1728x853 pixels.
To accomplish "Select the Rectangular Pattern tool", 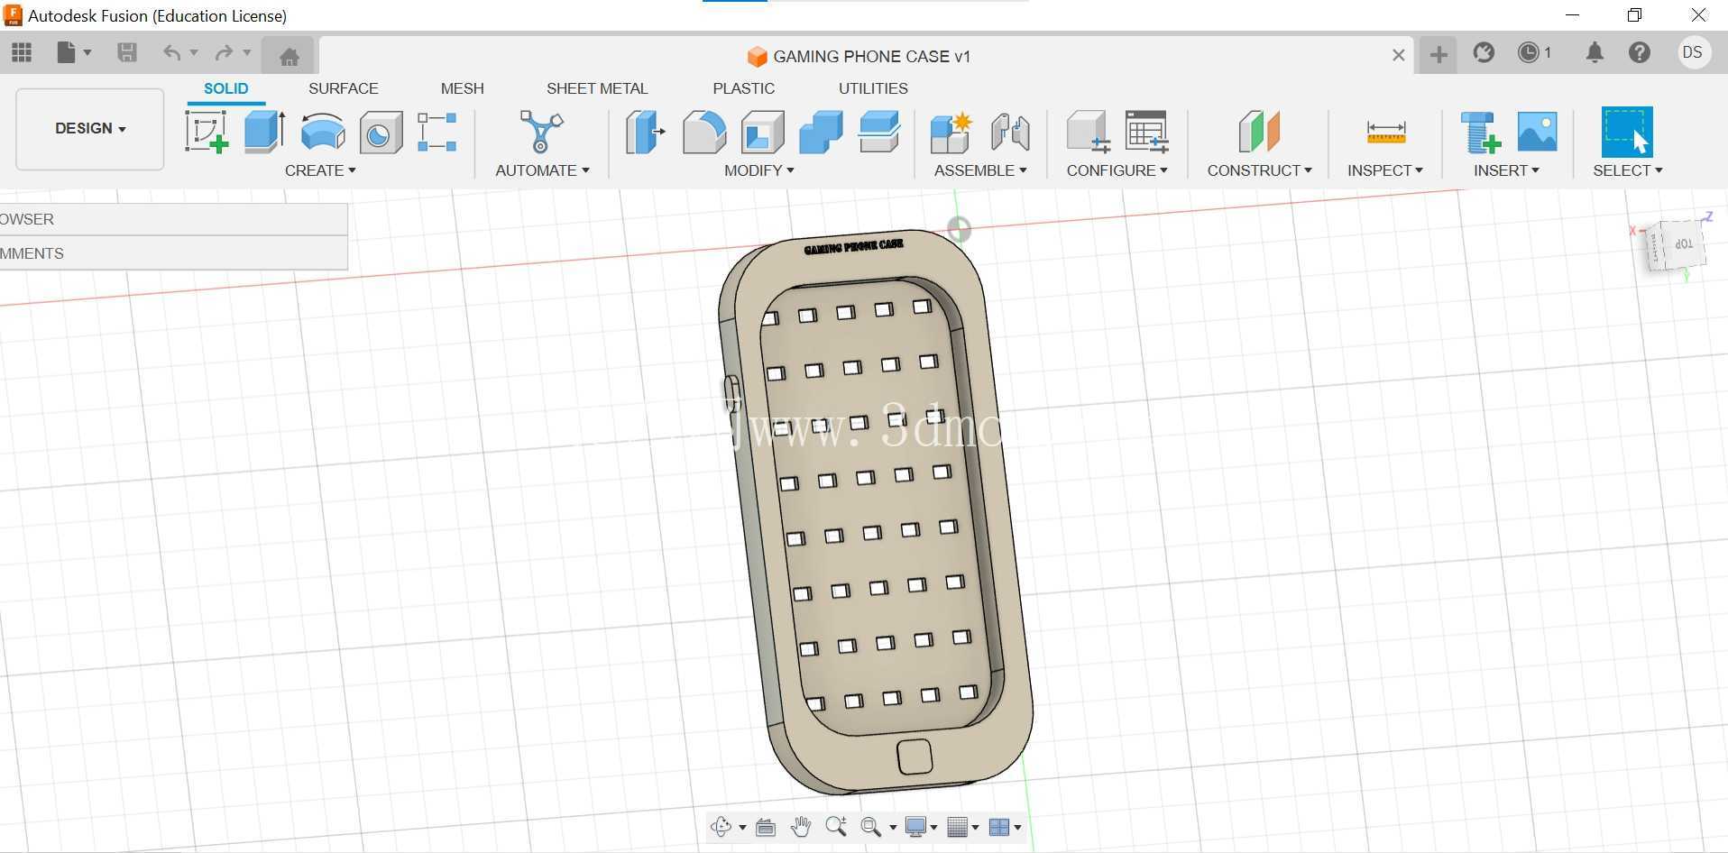I will [437, 132].
